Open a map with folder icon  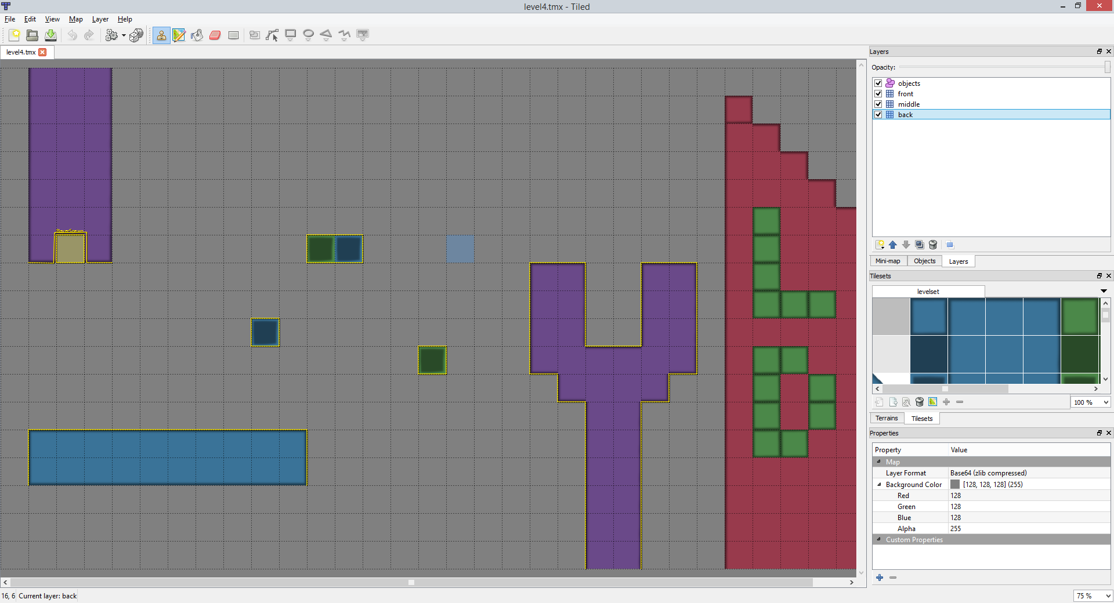pyautogui.click(x=32, y=35)
